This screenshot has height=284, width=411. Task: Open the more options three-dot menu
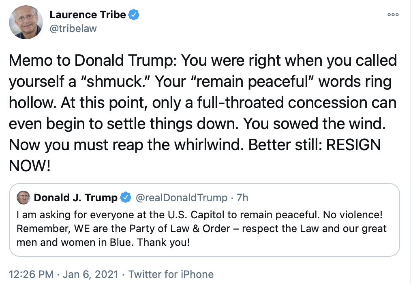(393, 15)
